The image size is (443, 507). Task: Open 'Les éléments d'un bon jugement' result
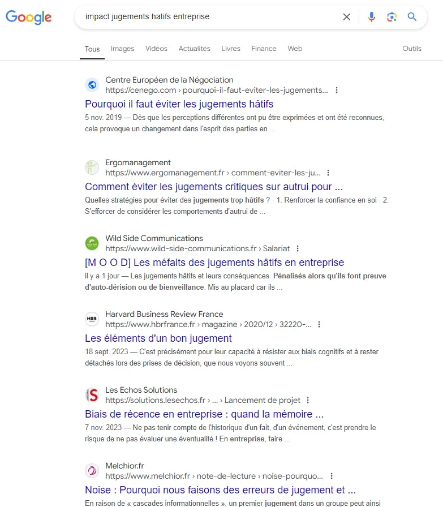click(x=158, y=338)
